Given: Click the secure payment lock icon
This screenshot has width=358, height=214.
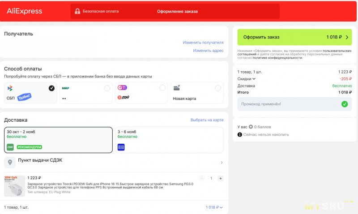Looking at the screenshot, I should click(x=77, y=11).
